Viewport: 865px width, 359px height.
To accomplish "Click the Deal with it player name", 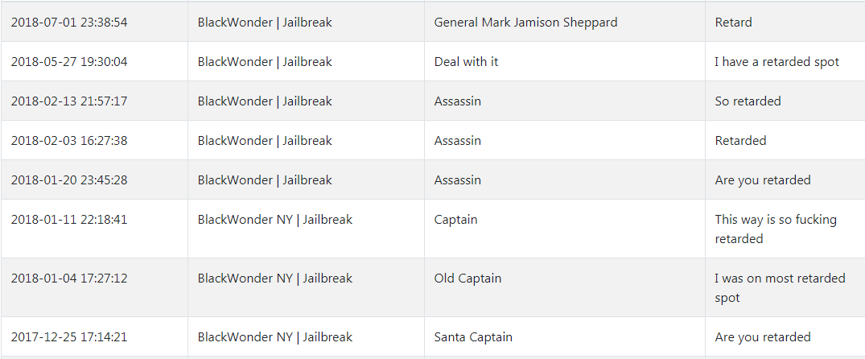I will pos(466,62).
